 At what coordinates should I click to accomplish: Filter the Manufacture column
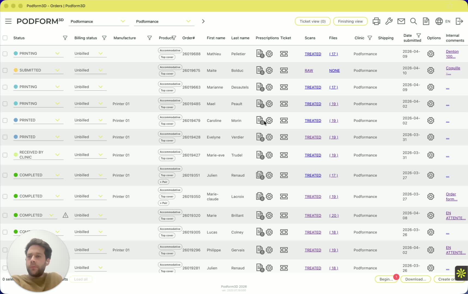tap(150, 38)
